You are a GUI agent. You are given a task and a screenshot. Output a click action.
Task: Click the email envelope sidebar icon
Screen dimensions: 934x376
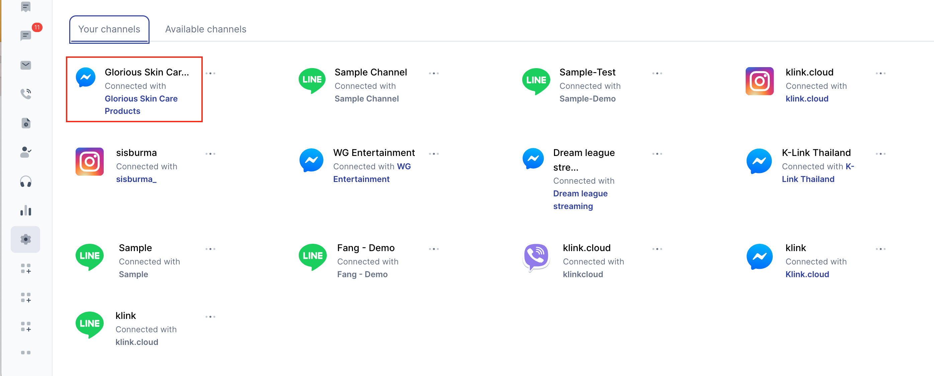click(x=26, y=65)
